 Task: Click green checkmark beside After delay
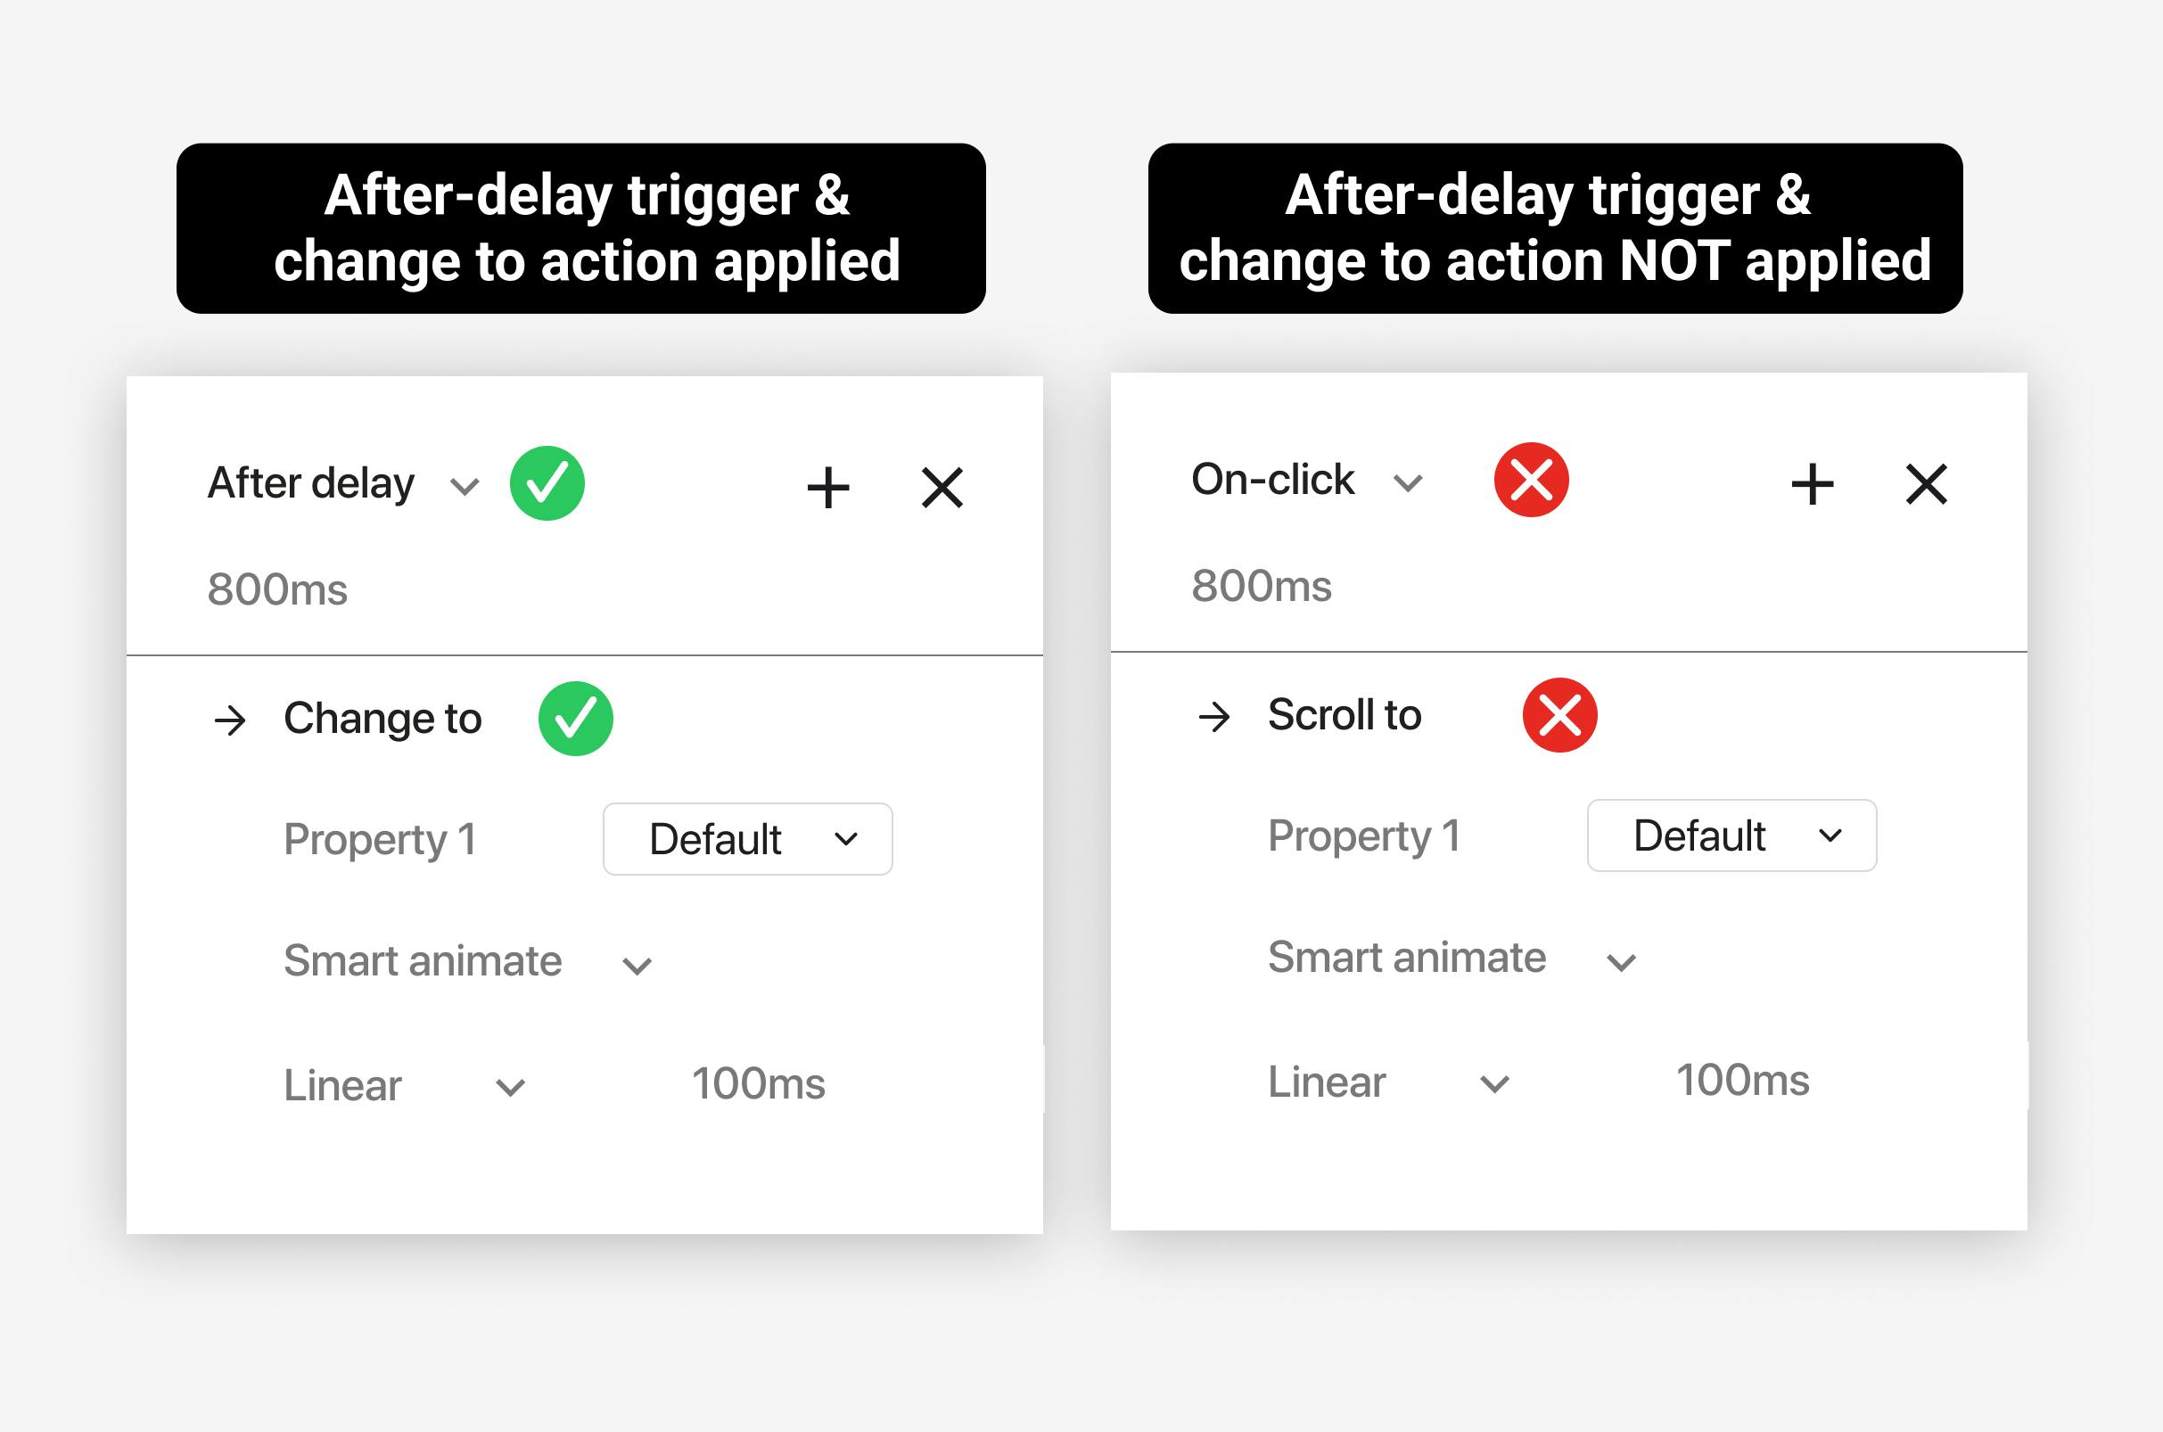click(547, 483)
